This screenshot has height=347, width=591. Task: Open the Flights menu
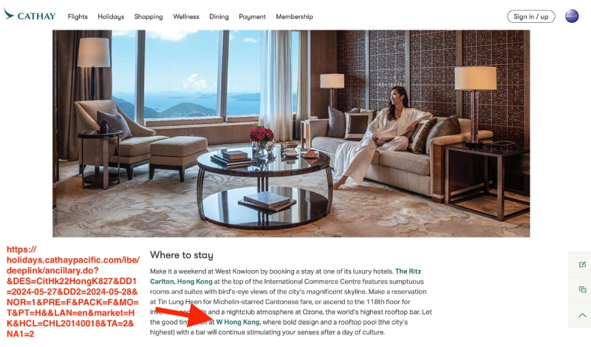(78, 16)
